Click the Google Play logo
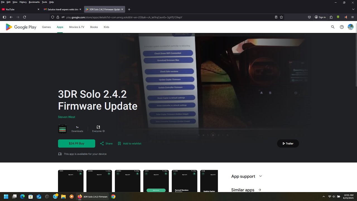The width and height of the screenshot is (357, 201). [x=21, y=27]
